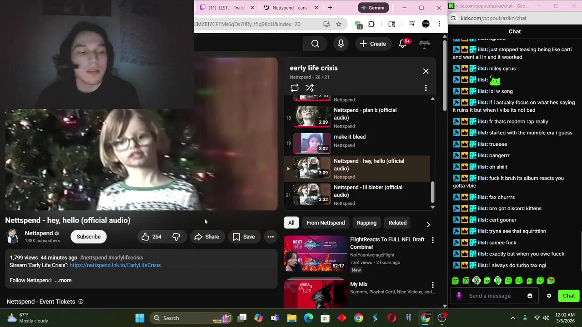The height and width of the screenshot is (327, 582).
Task: Click the YouTube search magnifier icon
Action: (x=315, y=44)
